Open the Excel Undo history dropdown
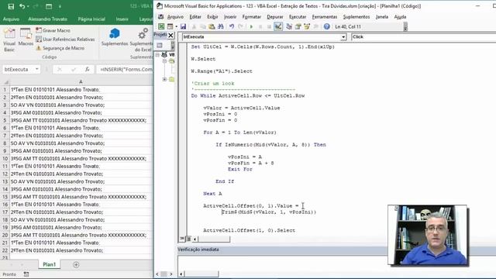This screenshot has height=279, width=496. [x=28, y=7]
